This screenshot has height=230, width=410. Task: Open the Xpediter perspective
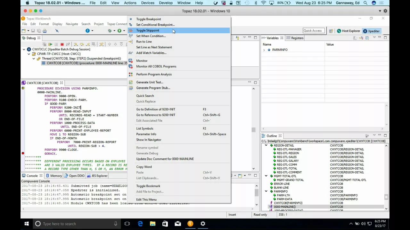point(371,31)
